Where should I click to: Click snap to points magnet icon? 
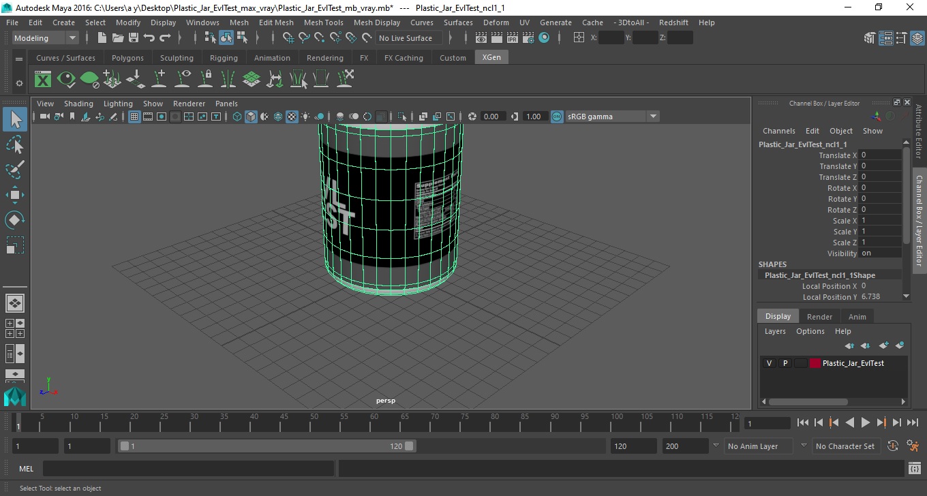tap(319, 38)
